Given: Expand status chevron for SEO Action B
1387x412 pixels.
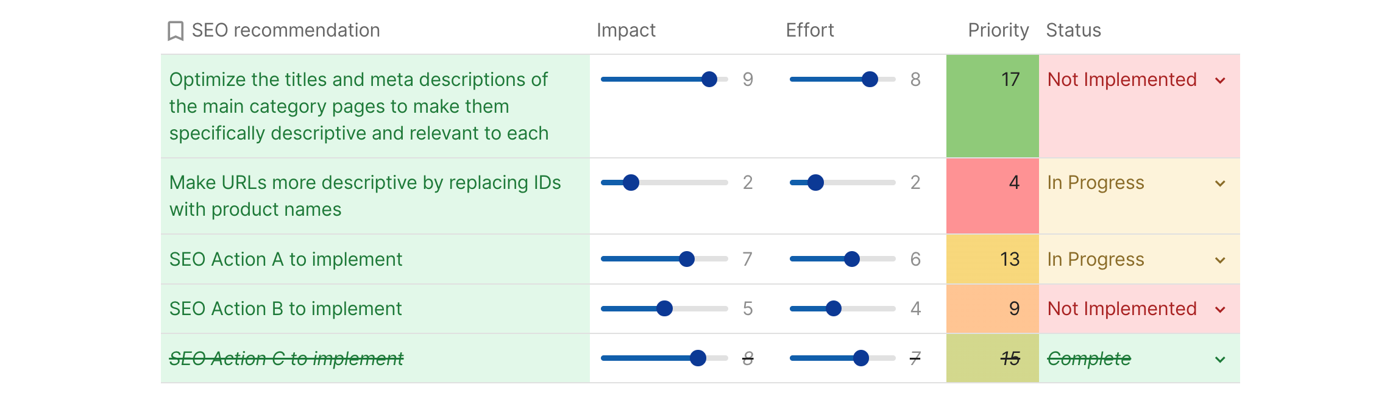Looking at the screenshot, I should point(1220,310).
